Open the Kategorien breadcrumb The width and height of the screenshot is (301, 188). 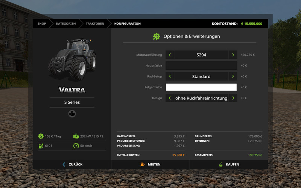[x=66, y=24]
